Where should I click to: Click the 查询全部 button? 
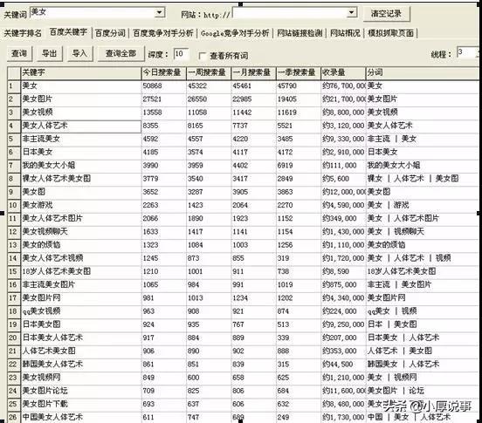coord(120,54)
